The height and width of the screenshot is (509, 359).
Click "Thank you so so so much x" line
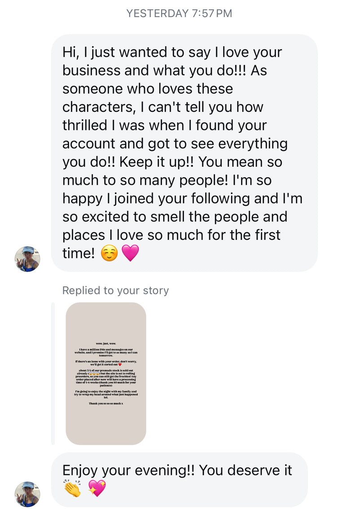106,403
